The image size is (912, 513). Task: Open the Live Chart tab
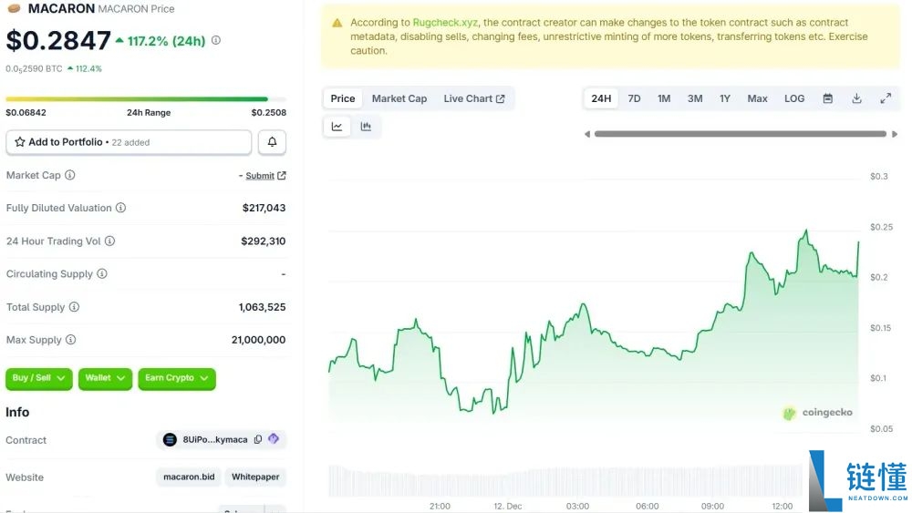[x=473, y=98]
